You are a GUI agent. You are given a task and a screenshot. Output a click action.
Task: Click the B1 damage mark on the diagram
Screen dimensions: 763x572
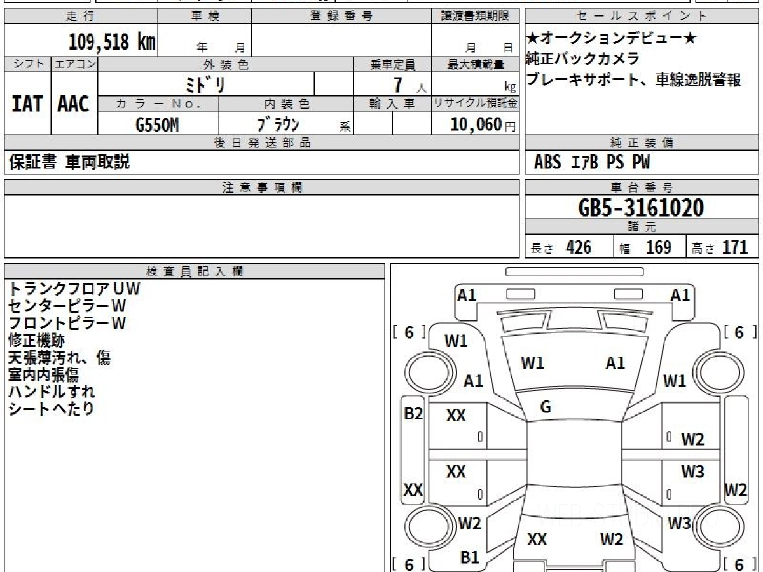pyautogui.click(x=469, y=557)
